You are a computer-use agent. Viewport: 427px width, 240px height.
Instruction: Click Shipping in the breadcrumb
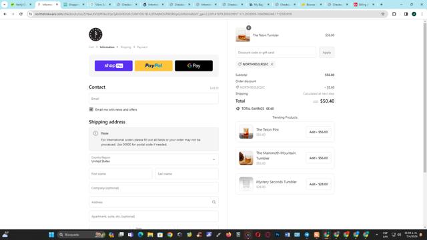[x=126, y=47]
